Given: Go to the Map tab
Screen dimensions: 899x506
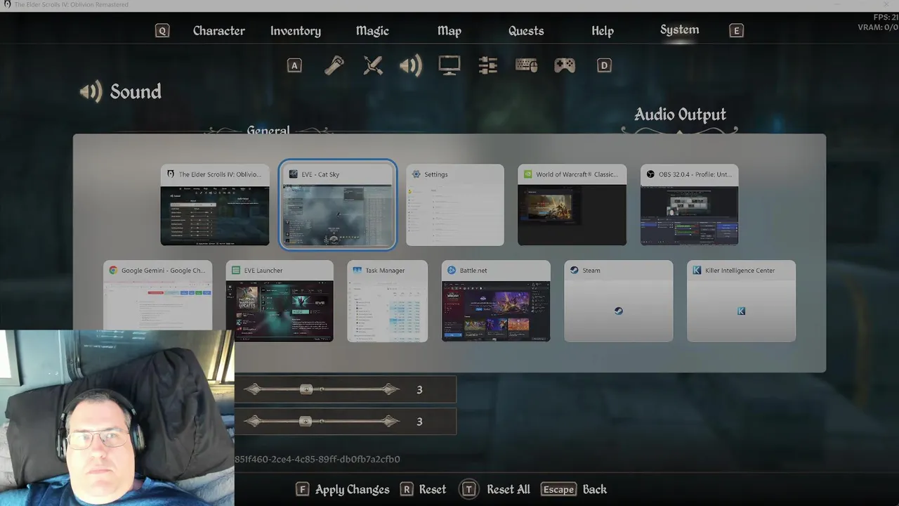Looking at the screenshot, I should point(449,31).
